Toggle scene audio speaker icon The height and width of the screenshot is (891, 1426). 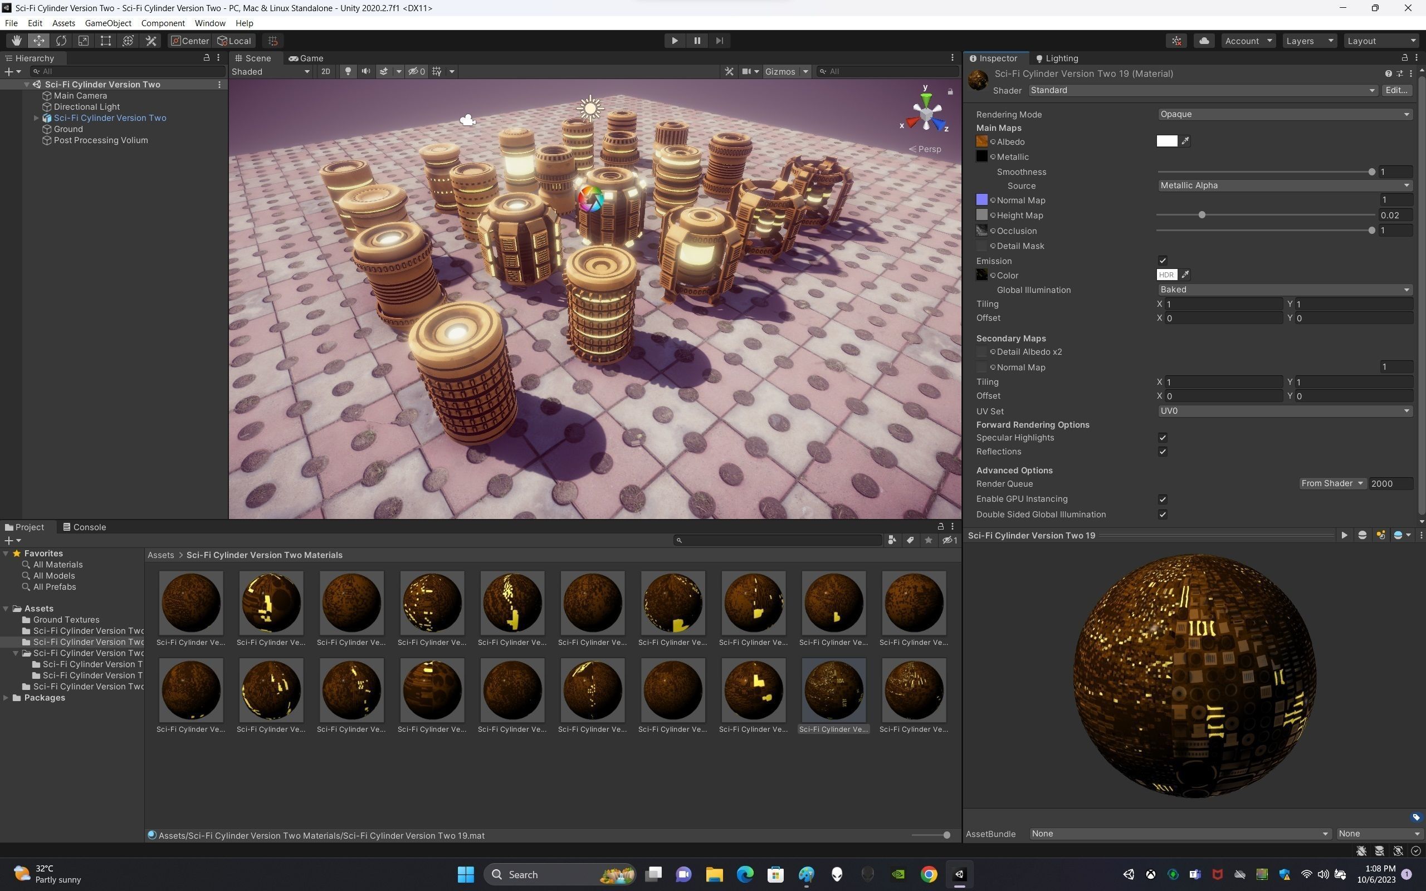tap(366, 71)
